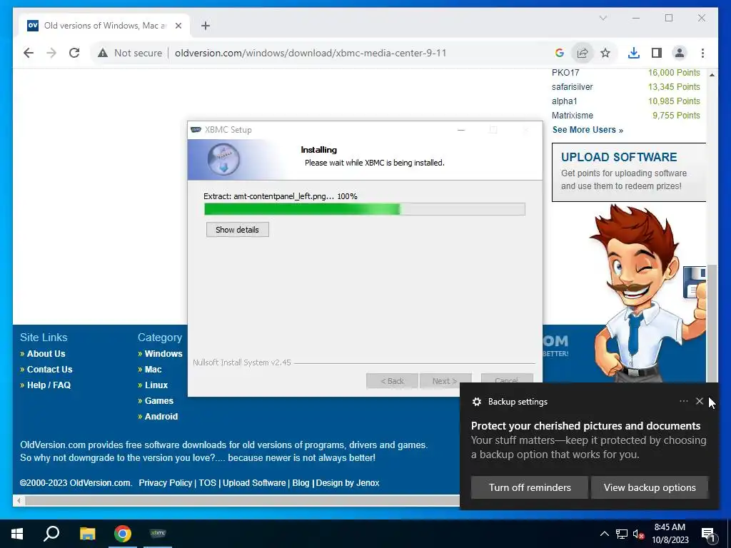This screenshot has height=548, width=731.
Task: Click user alpha1 in leaderboard
Action: click(x=565, y=101)
